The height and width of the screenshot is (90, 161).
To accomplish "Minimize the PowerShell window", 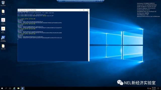I will click(x=80, y=10).
